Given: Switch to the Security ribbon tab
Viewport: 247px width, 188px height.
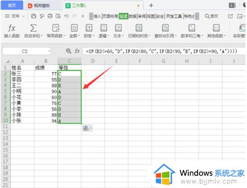Looking at the screenshot, I should click(x=160, y=16).
